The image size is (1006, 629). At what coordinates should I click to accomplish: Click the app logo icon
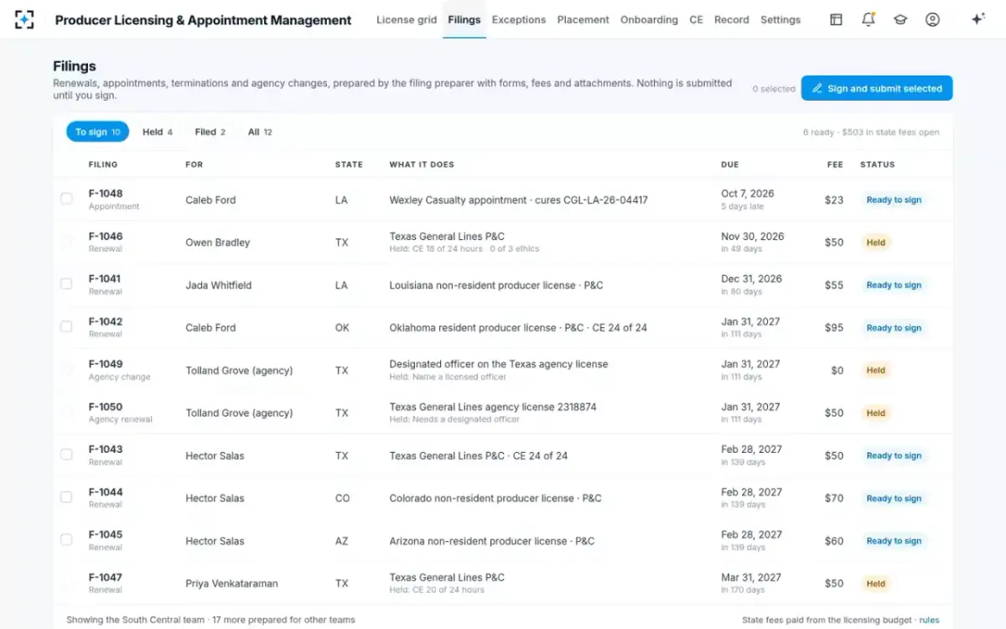tap(24, 19)
